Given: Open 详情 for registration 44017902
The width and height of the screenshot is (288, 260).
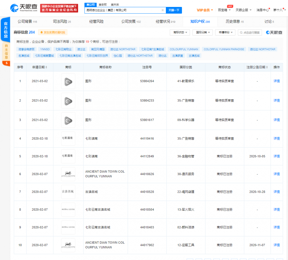Looking at the screenshot, I should (x=276, y=245).
